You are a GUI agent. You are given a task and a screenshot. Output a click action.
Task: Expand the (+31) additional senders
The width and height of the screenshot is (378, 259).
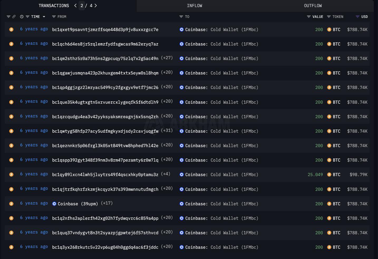pos(167,131)
